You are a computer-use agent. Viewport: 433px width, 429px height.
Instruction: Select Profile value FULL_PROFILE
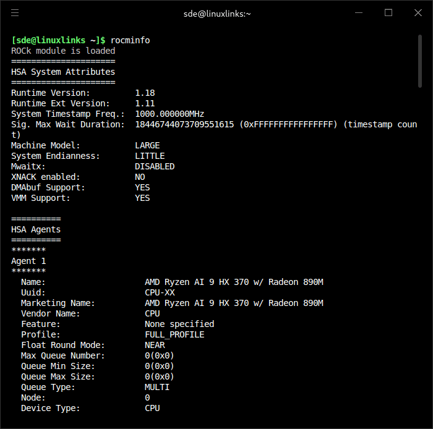pyautogui.click(x=174, y=334)
